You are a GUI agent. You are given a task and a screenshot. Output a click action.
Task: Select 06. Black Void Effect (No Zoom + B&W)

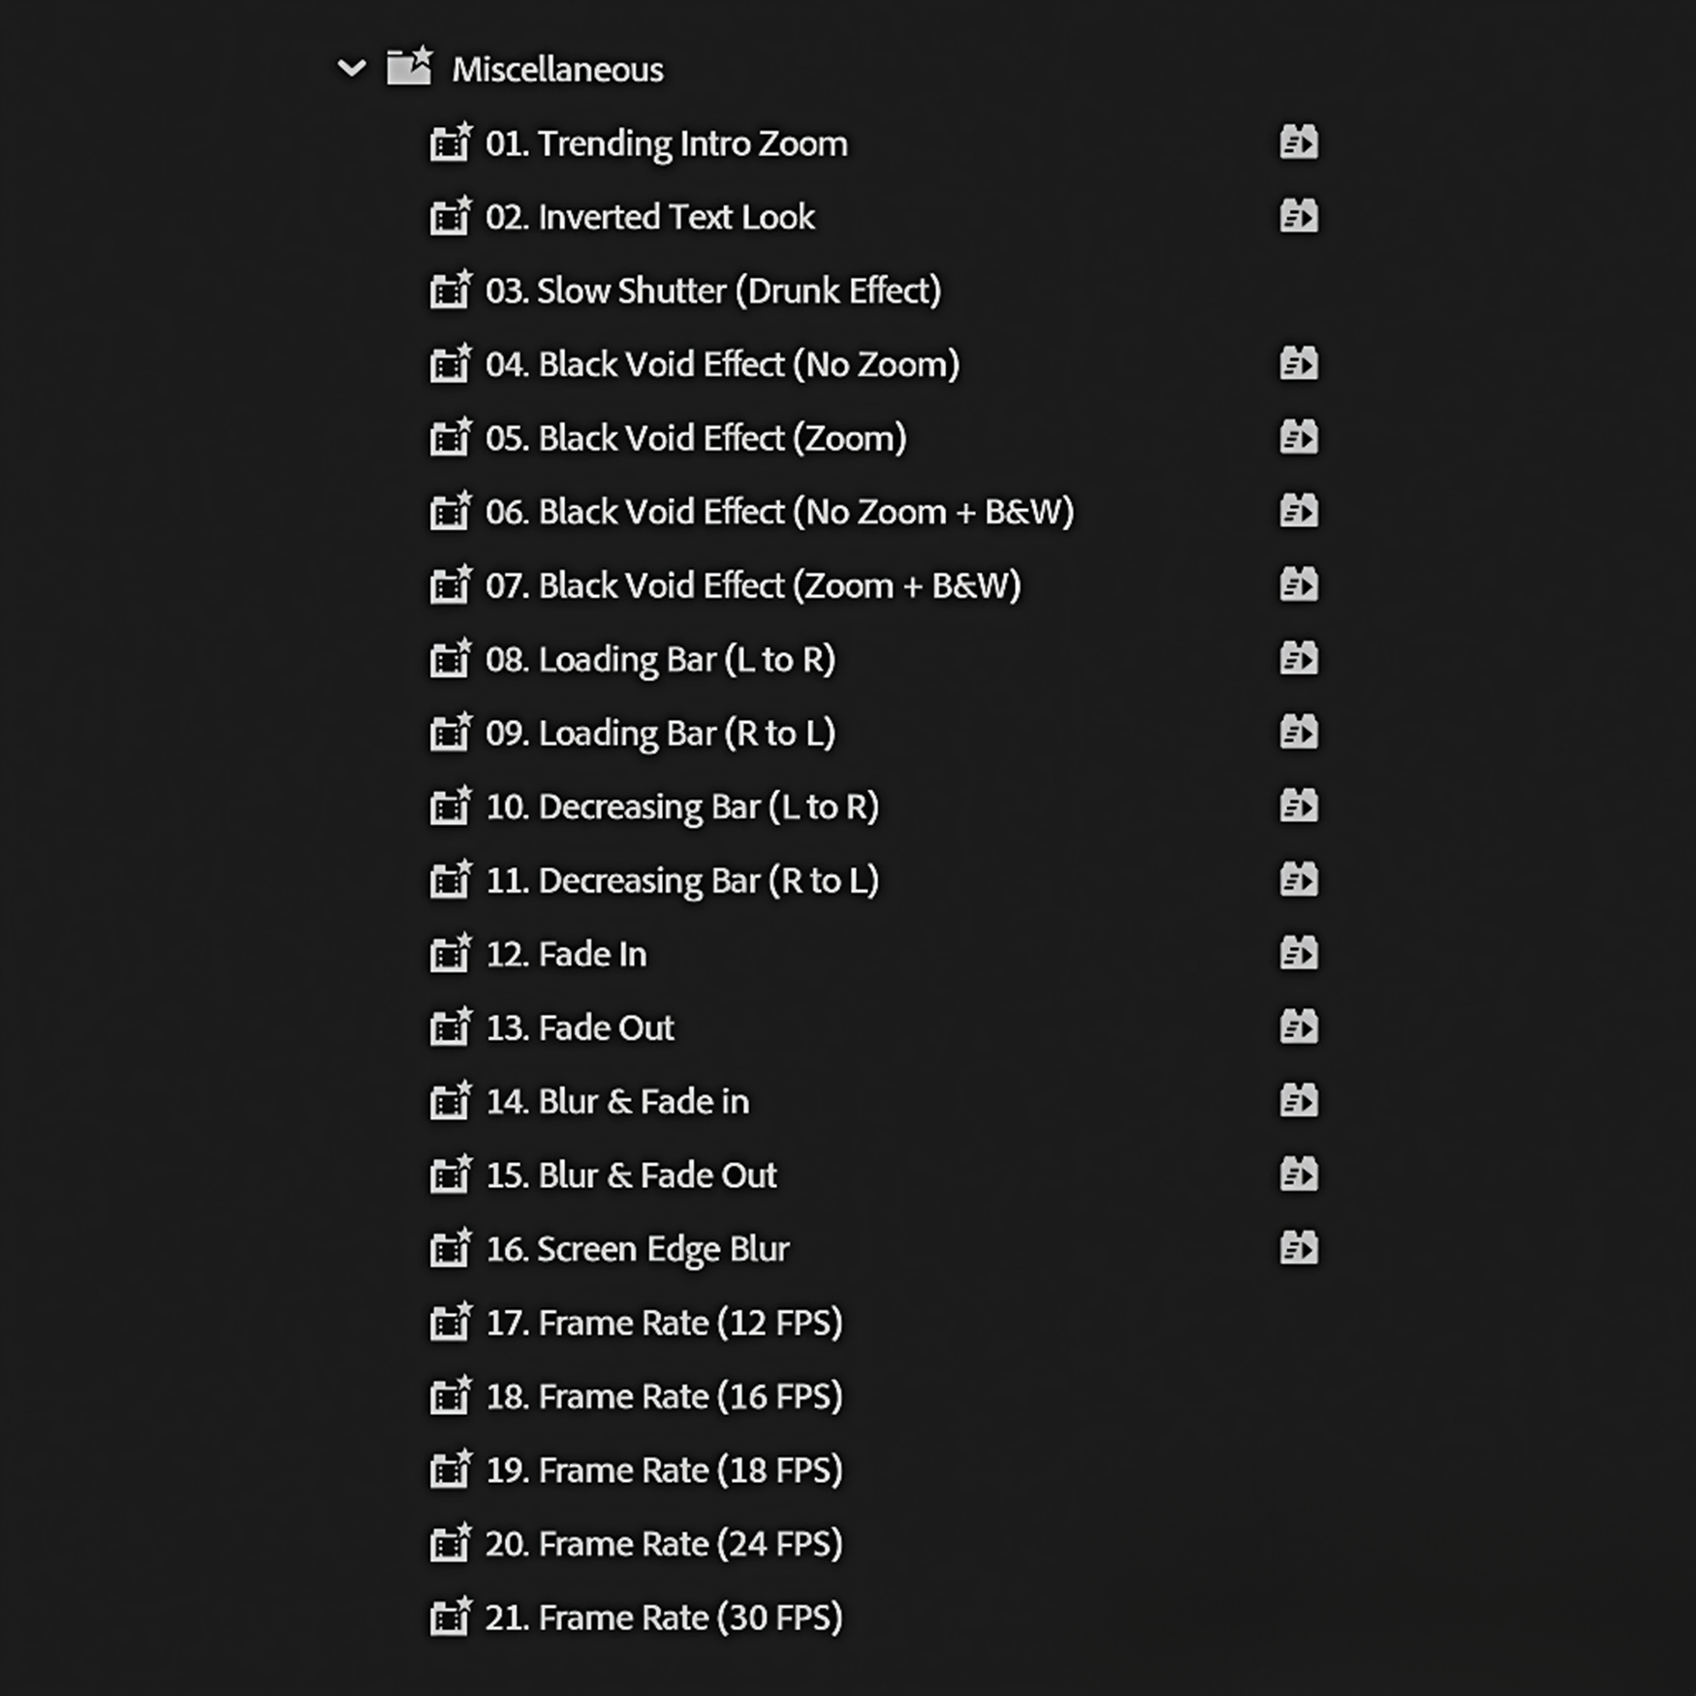click(779, 512)
